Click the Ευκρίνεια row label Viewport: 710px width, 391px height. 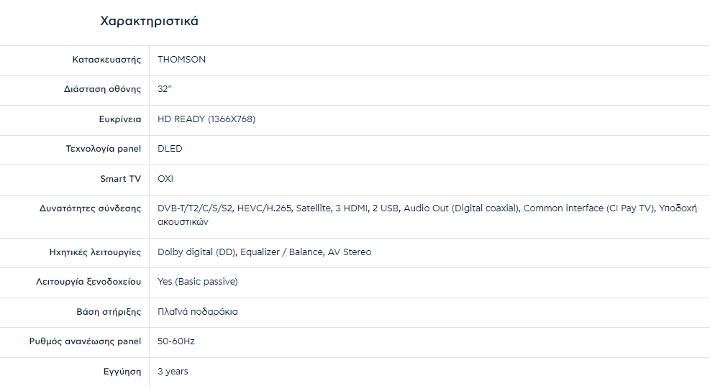[x=119, y=119]
